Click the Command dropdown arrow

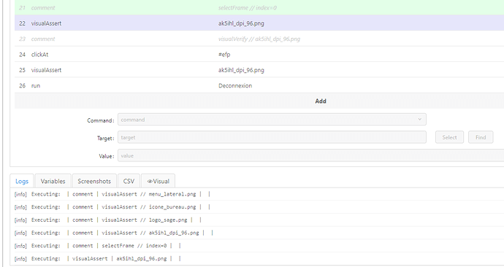coord(419,120)
